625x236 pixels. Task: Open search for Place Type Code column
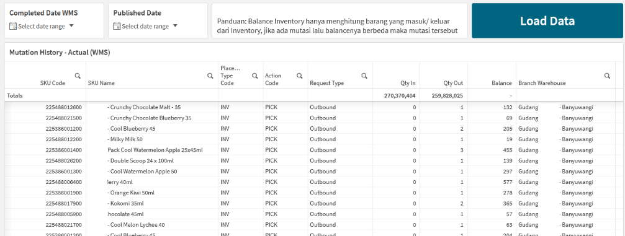(x=254, y=76)
